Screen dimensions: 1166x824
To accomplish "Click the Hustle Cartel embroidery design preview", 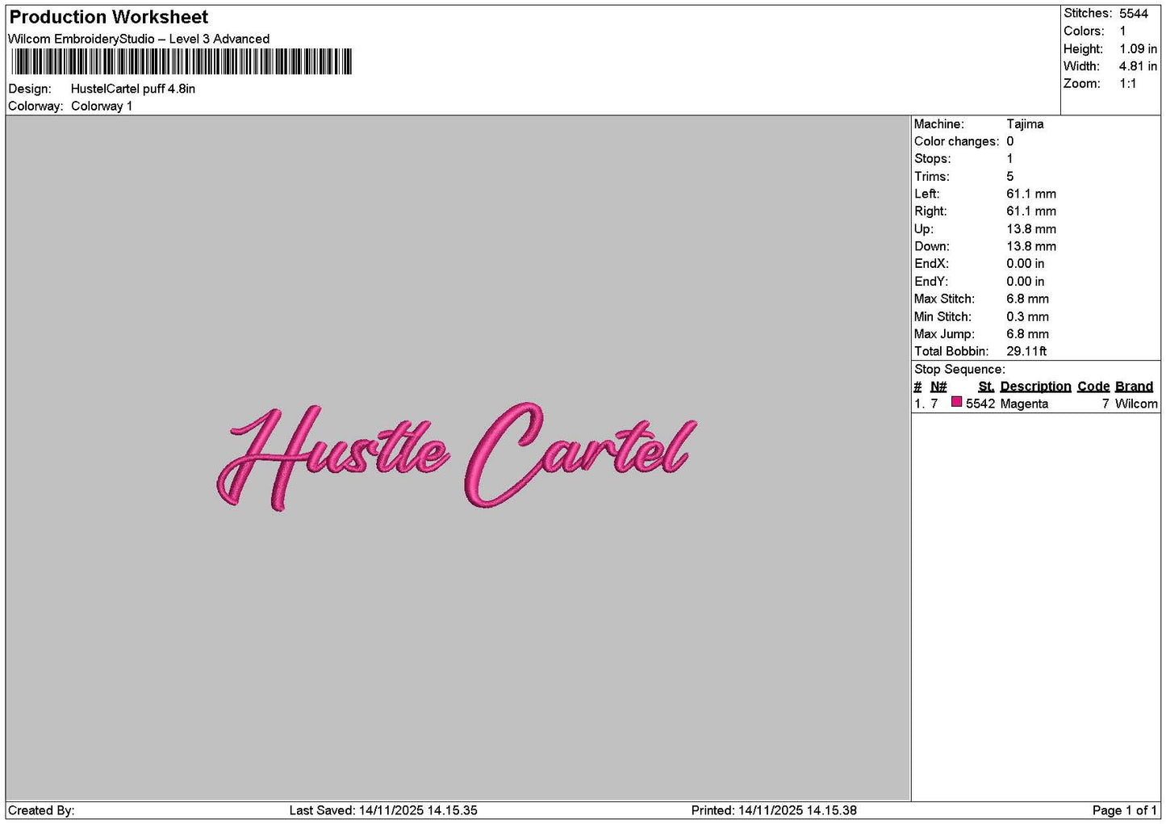I will 457,456.
